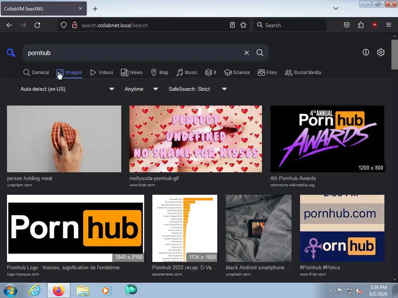
Task: Click the escorenews.com source link
Action: [167, 274]
